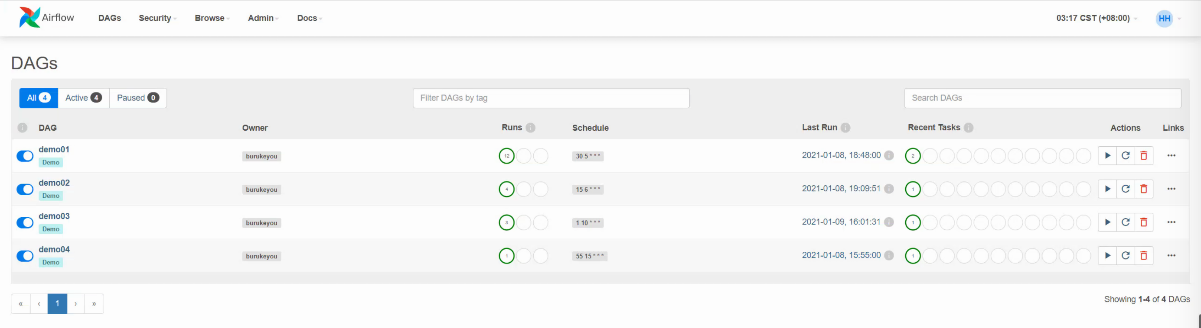Refresh demo04 DAG
The height and width of the screenshot is (328, 1201).
click(1126, 255)
